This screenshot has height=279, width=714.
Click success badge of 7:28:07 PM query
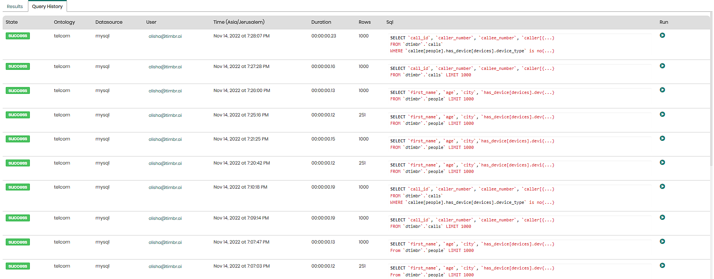click(x=18, y=36)
